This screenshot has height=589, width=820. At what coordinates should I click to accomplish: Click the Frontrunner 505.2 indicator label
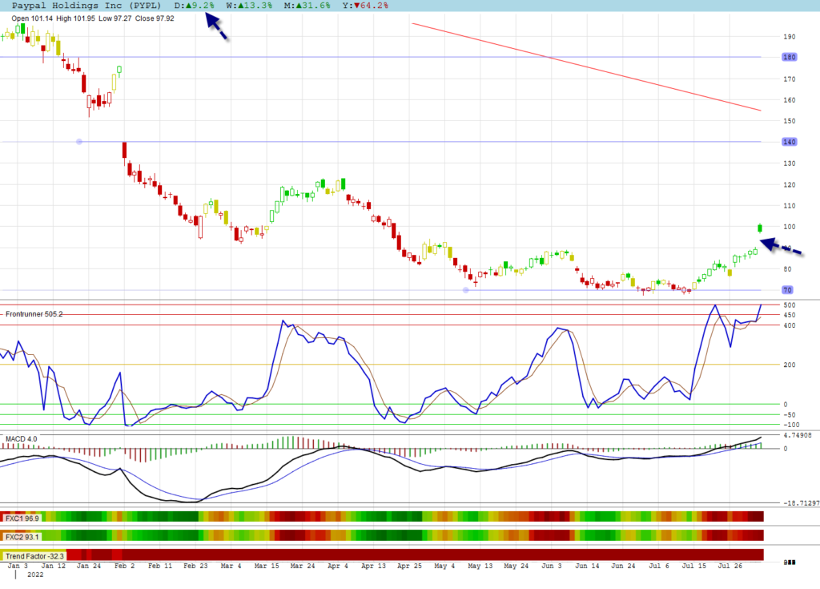[34, 314]
